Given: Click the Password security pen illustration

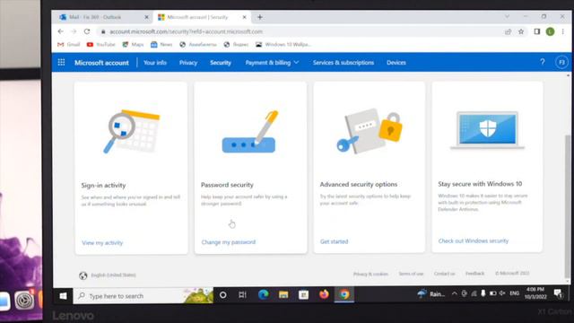Looking at the screenshot, I should pyautogui.click(x=250, y=132).
